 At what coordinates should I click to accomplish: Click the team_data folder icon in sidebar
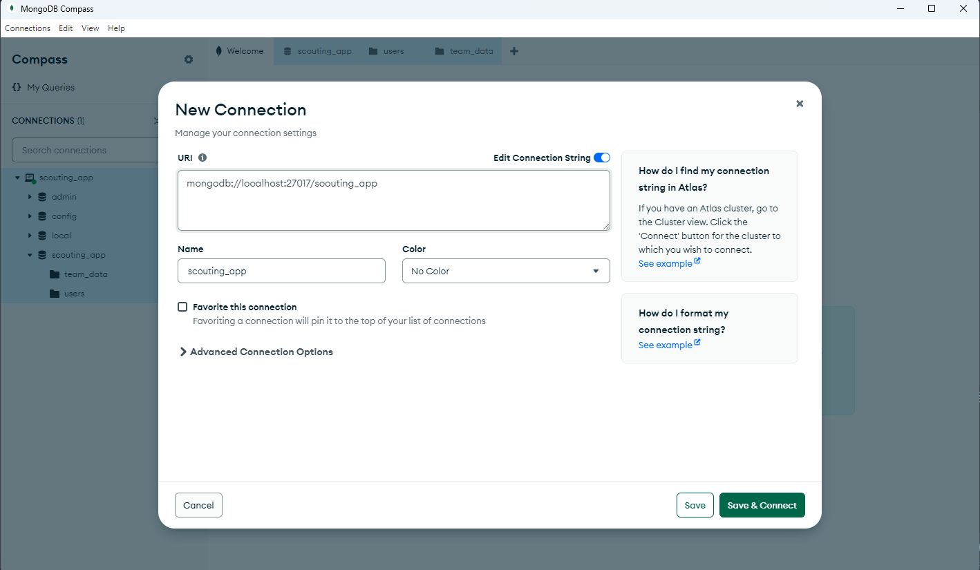coord(55,274)
